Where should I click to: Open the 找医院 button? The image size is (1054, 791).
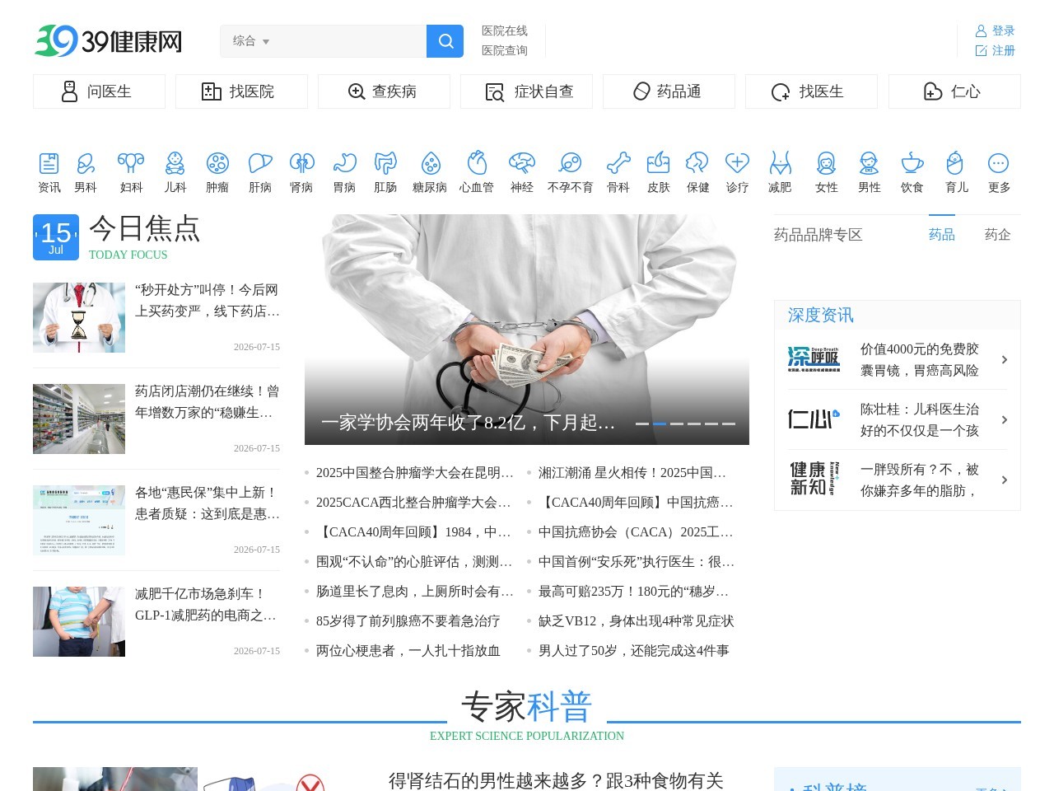[241, 91]
